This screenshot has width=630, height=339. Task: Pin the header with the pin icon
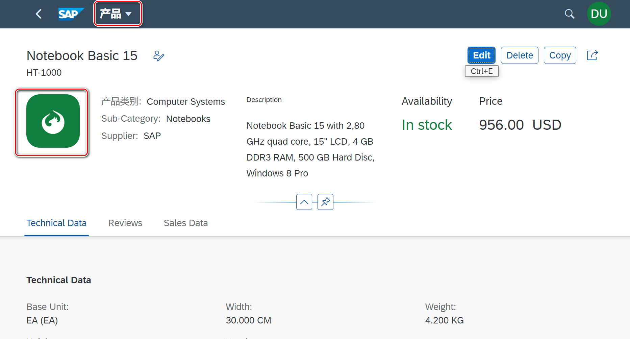[x=325, y=202]
